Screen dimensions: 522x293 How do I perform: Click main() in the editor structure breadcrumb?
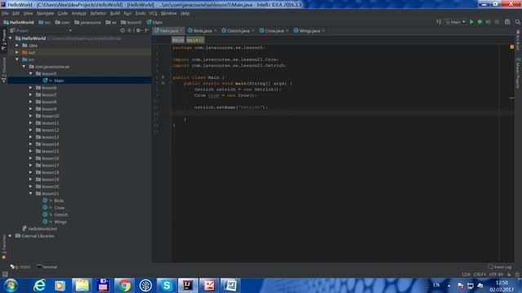(x=195, y=40)
